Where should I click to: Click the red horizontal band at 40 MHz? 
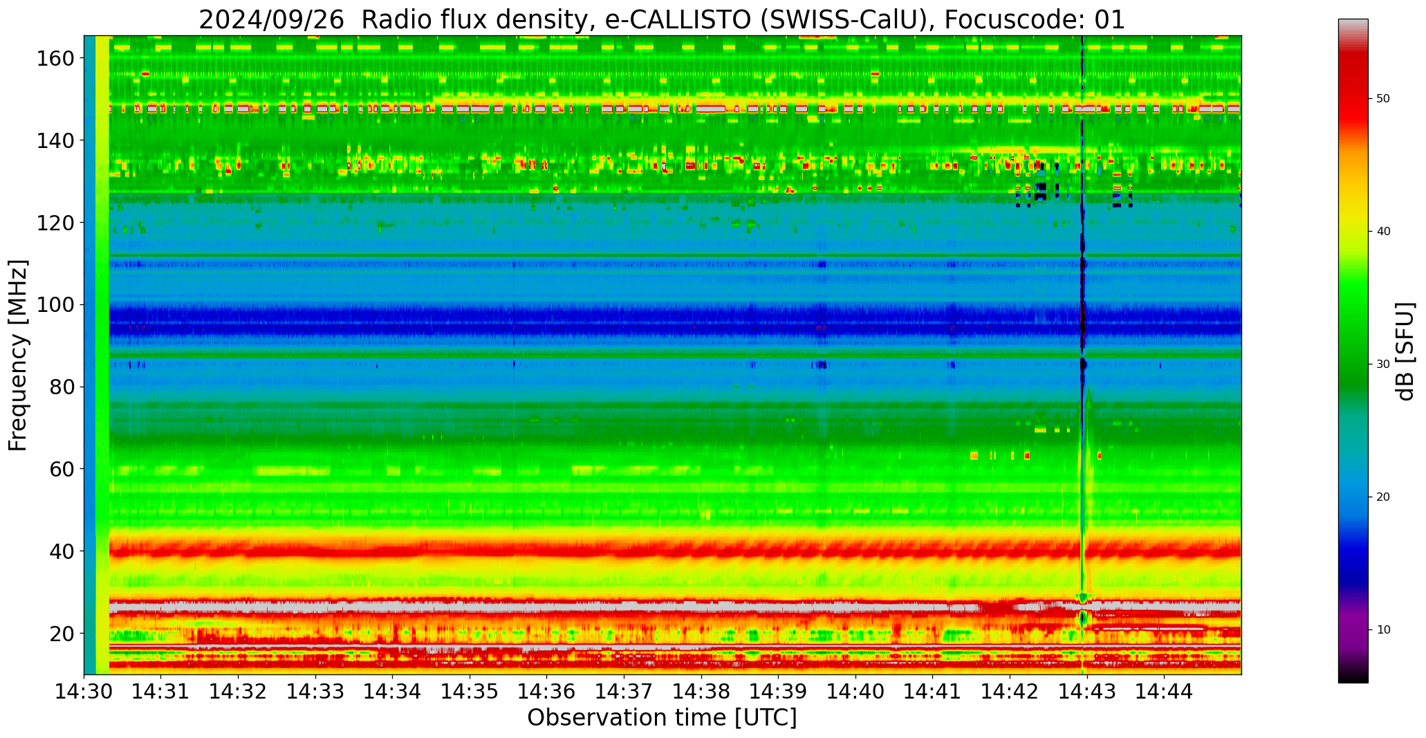[x=675, y=551]
